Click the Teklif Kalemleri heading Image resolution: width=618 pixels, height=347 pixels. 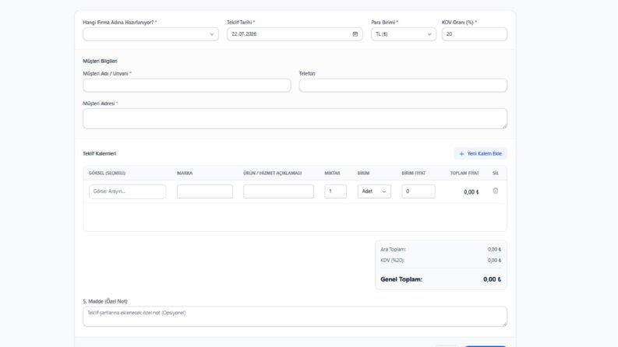[x=99, y=154]
